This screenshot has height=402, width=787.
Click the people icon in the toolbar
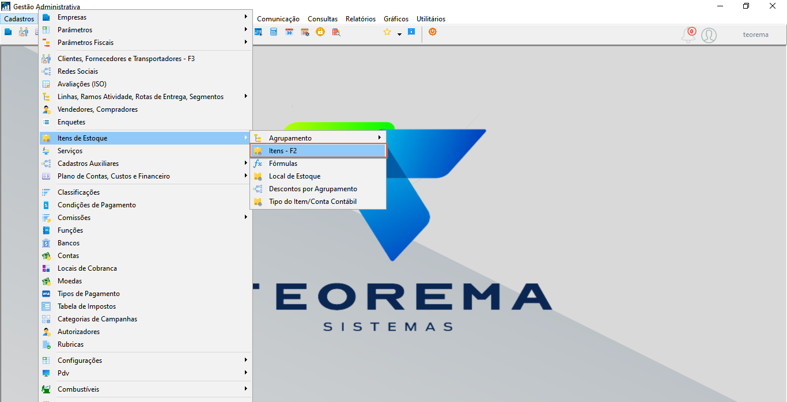(23, 32)
